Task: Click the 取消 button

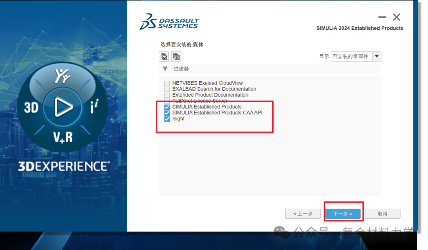Action: tap(382, 214)
